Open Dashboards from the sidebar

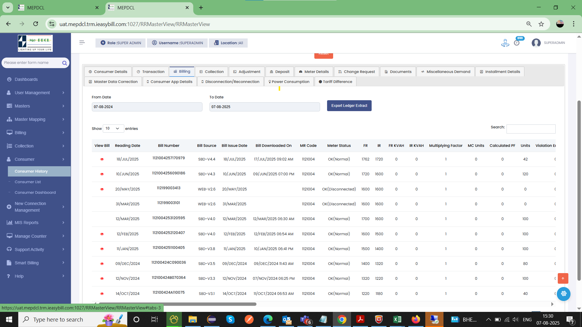click(x=26, y=79)
